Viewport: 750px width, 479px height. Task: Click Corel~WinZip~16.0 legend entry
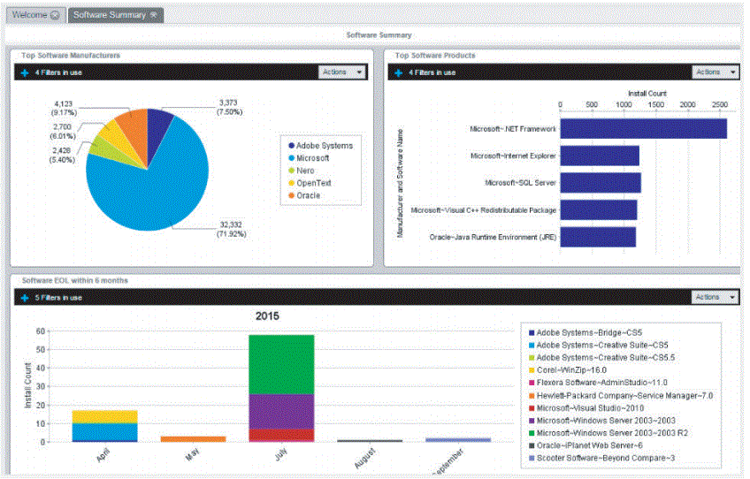click(568, 370)
